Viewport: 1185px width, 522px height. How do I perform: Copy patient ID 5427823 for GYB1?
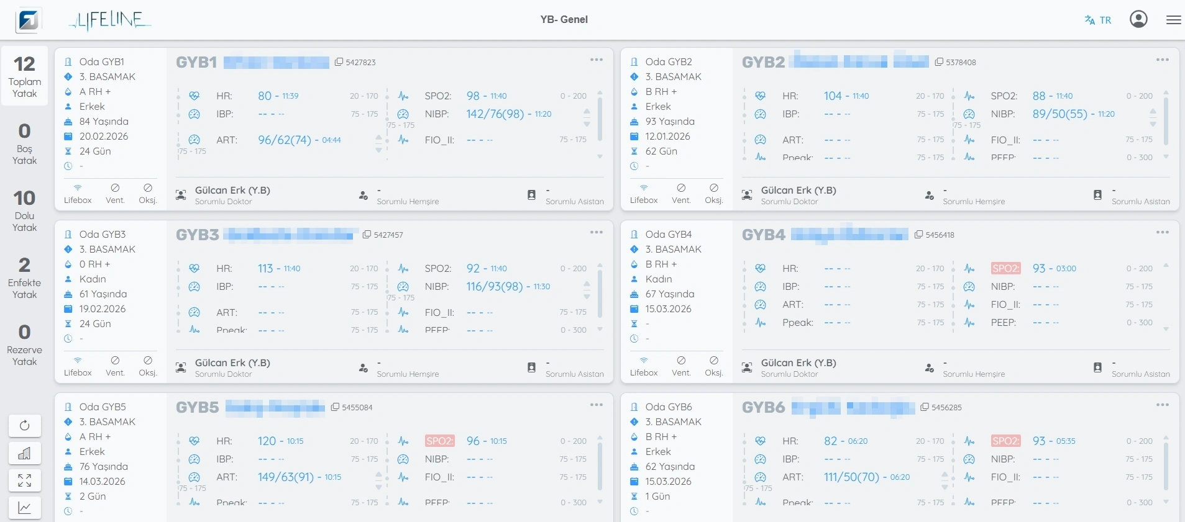click(339, 62)
